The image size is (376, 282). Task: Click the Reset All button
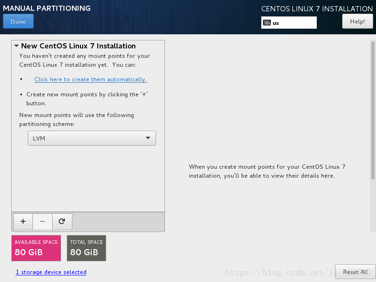pos(355,272)
